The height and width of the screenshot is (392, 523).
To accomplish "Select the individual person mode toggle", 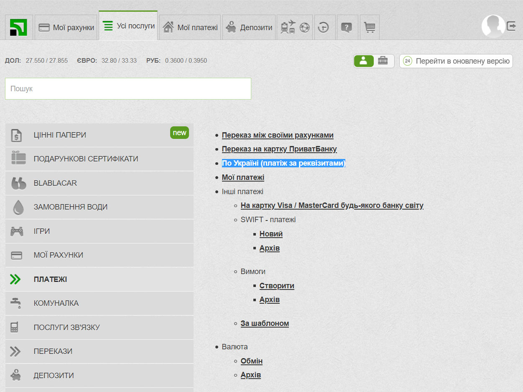I will 364,61.
